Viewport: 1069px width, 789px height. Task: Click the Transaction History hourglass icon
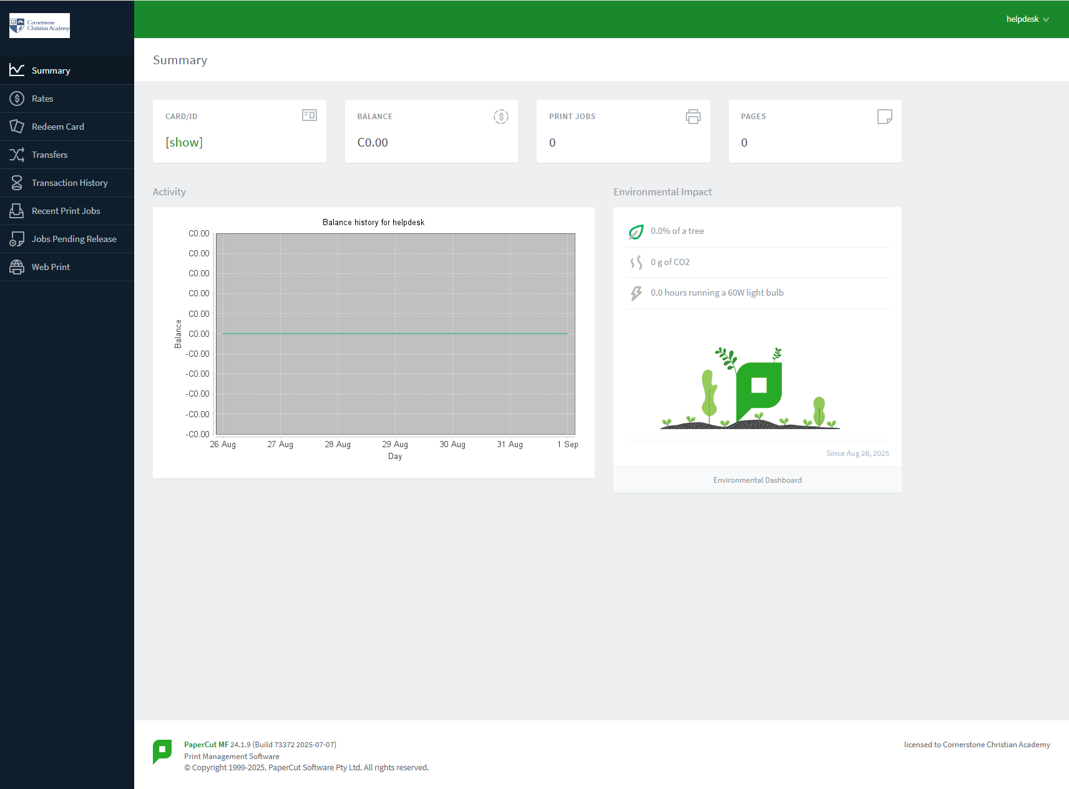17,183
